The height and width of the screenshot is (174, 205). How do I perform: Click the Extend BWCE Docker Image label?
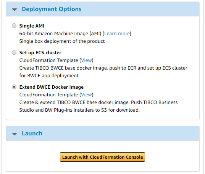[52, 87]
